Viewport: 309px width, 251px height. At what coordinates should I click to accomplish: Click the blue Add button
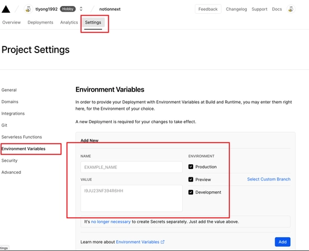(x=282, y=242)
